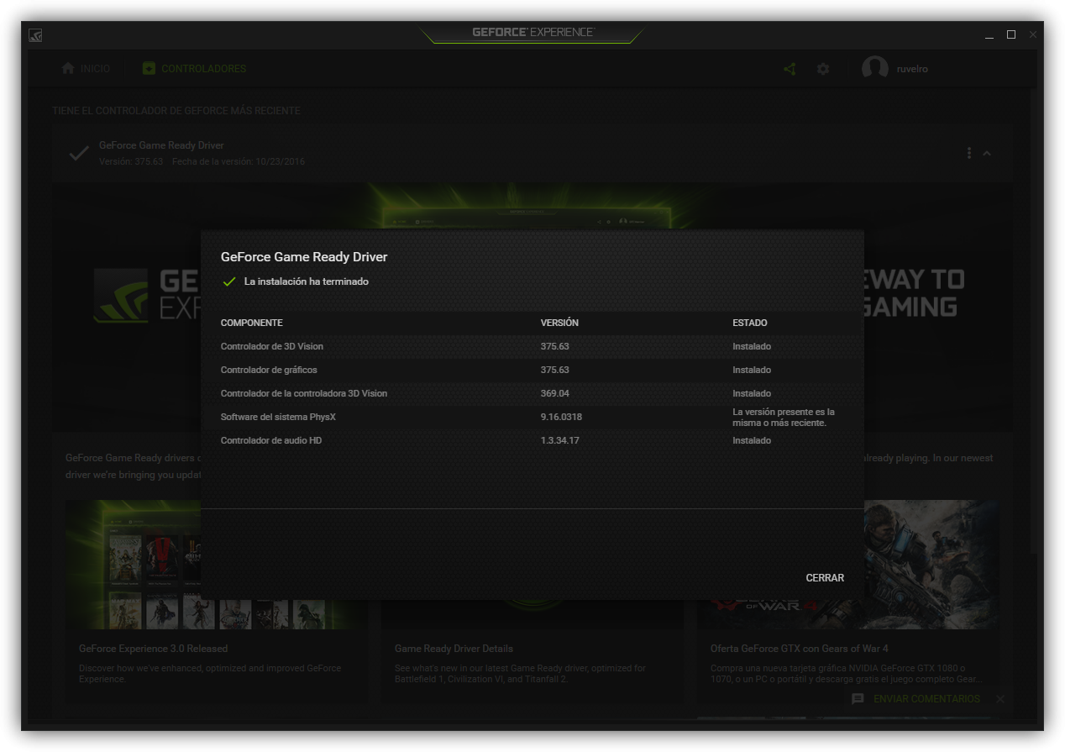Click the GeForce Game Ready Driver dialog title
Screen dimensions: 1065x752
(304, 257)
